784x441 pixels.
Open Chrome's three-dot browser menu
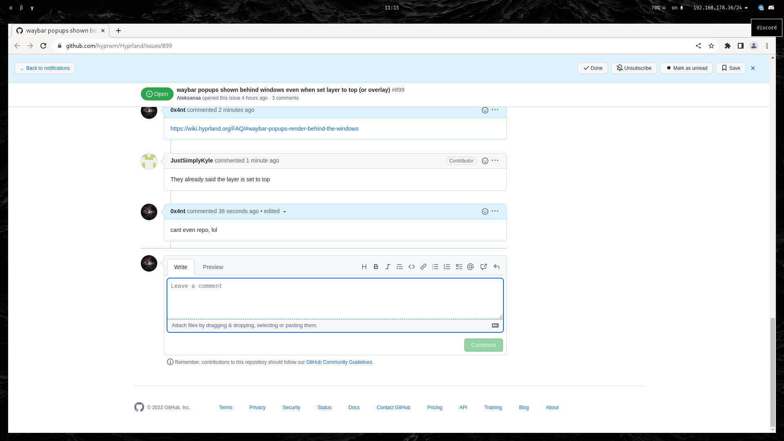point(767,46)
